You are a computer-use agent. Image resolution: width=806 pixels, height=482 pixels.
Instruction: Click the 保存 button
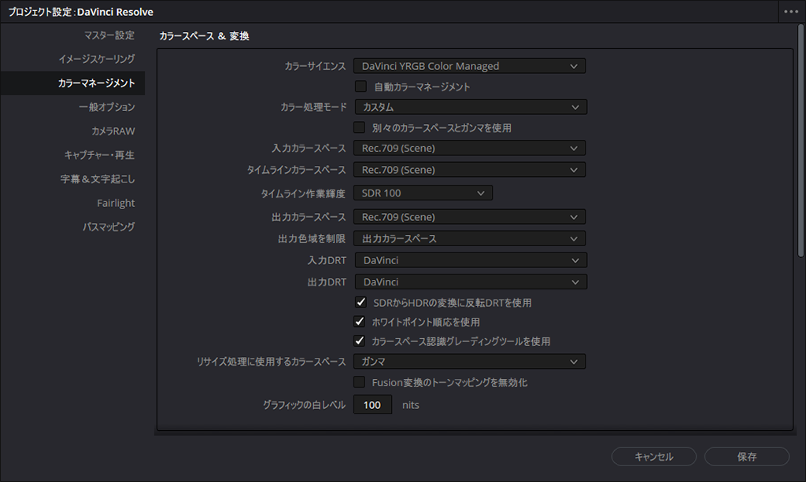tap(747, 456)
